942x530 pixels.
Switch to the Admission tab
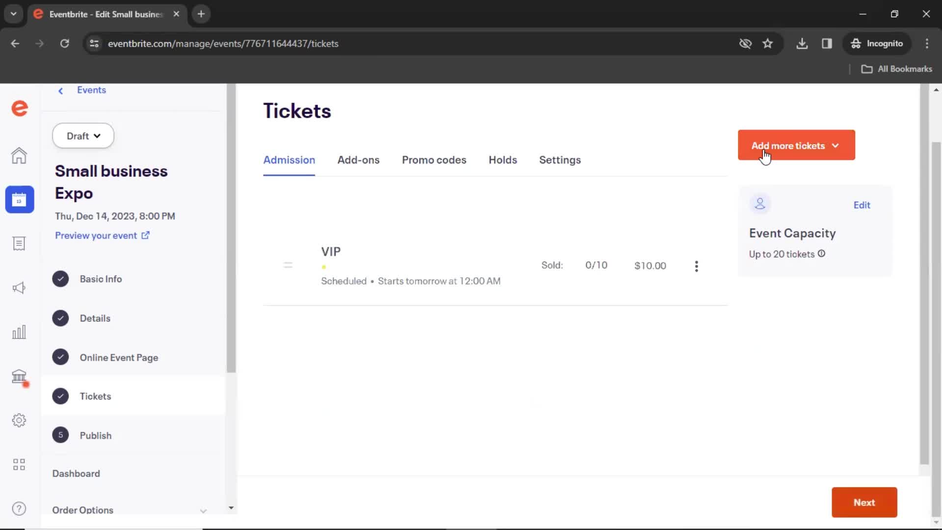289,160
